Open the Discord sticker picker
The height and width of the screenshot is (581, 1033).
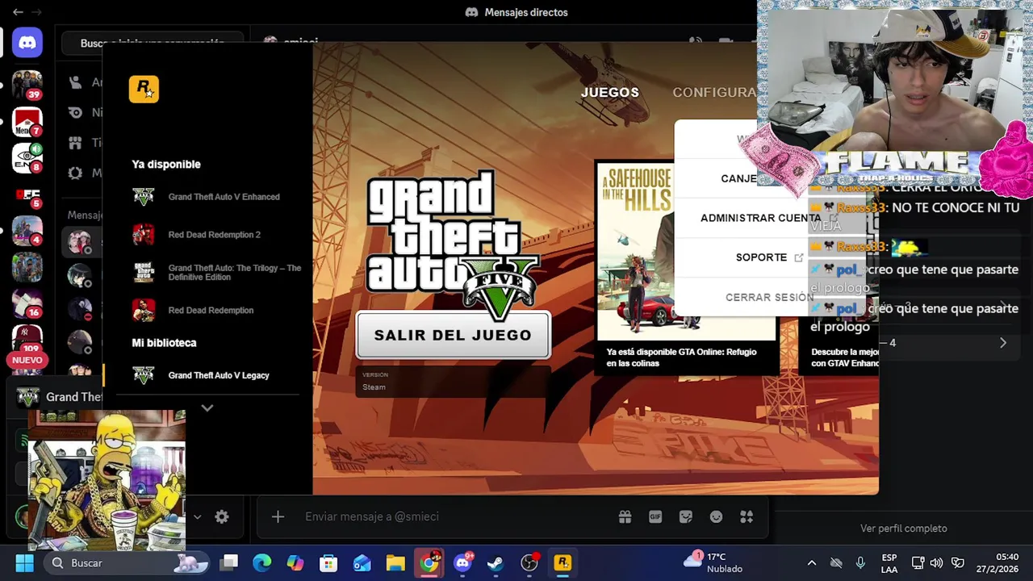686,516
